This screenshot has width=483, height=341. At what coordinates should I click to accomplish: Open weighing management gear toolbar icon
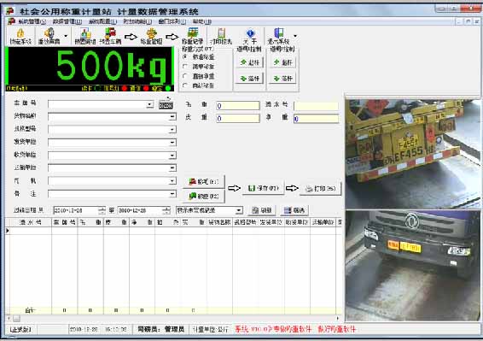tap(151, 36)
